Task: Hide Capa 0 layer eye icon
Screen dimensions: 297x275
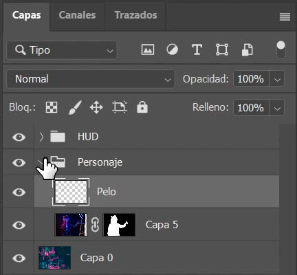Action: point(19,258)
